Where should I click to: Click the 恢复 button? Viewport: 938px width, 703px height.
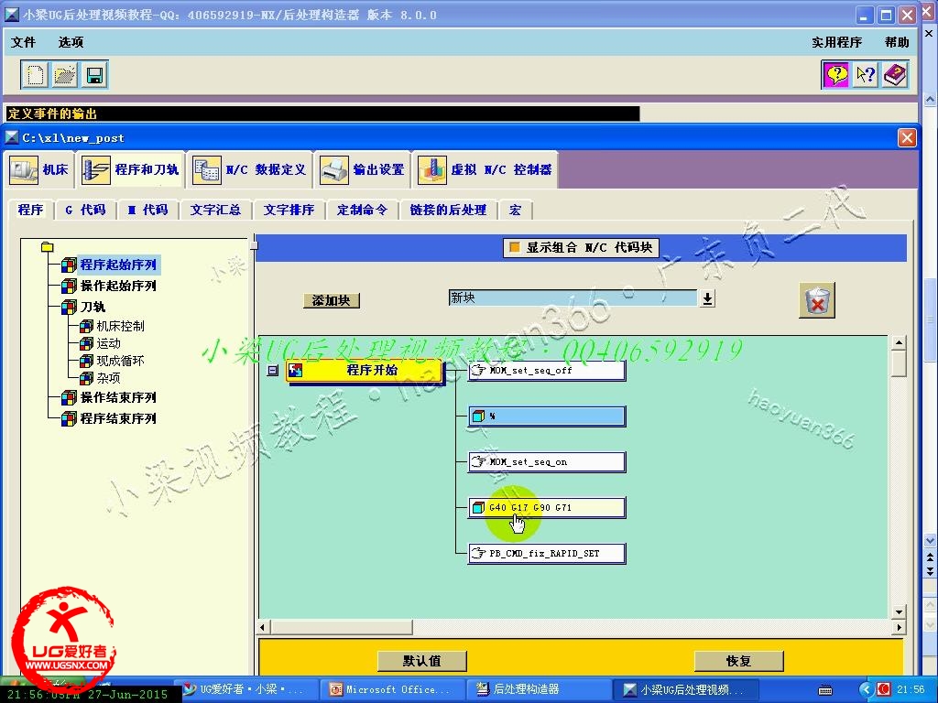[738, 661]
